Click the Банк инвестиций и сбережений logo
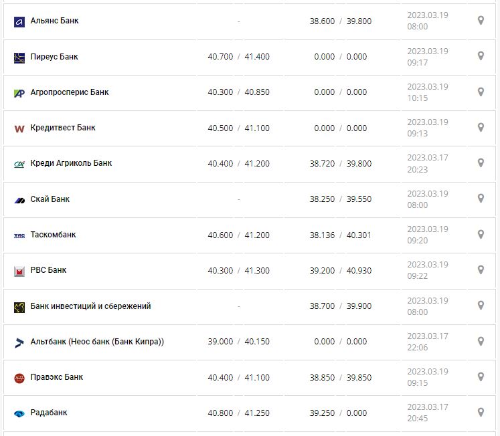Screen dimensions: 500x436 point(19,307)
